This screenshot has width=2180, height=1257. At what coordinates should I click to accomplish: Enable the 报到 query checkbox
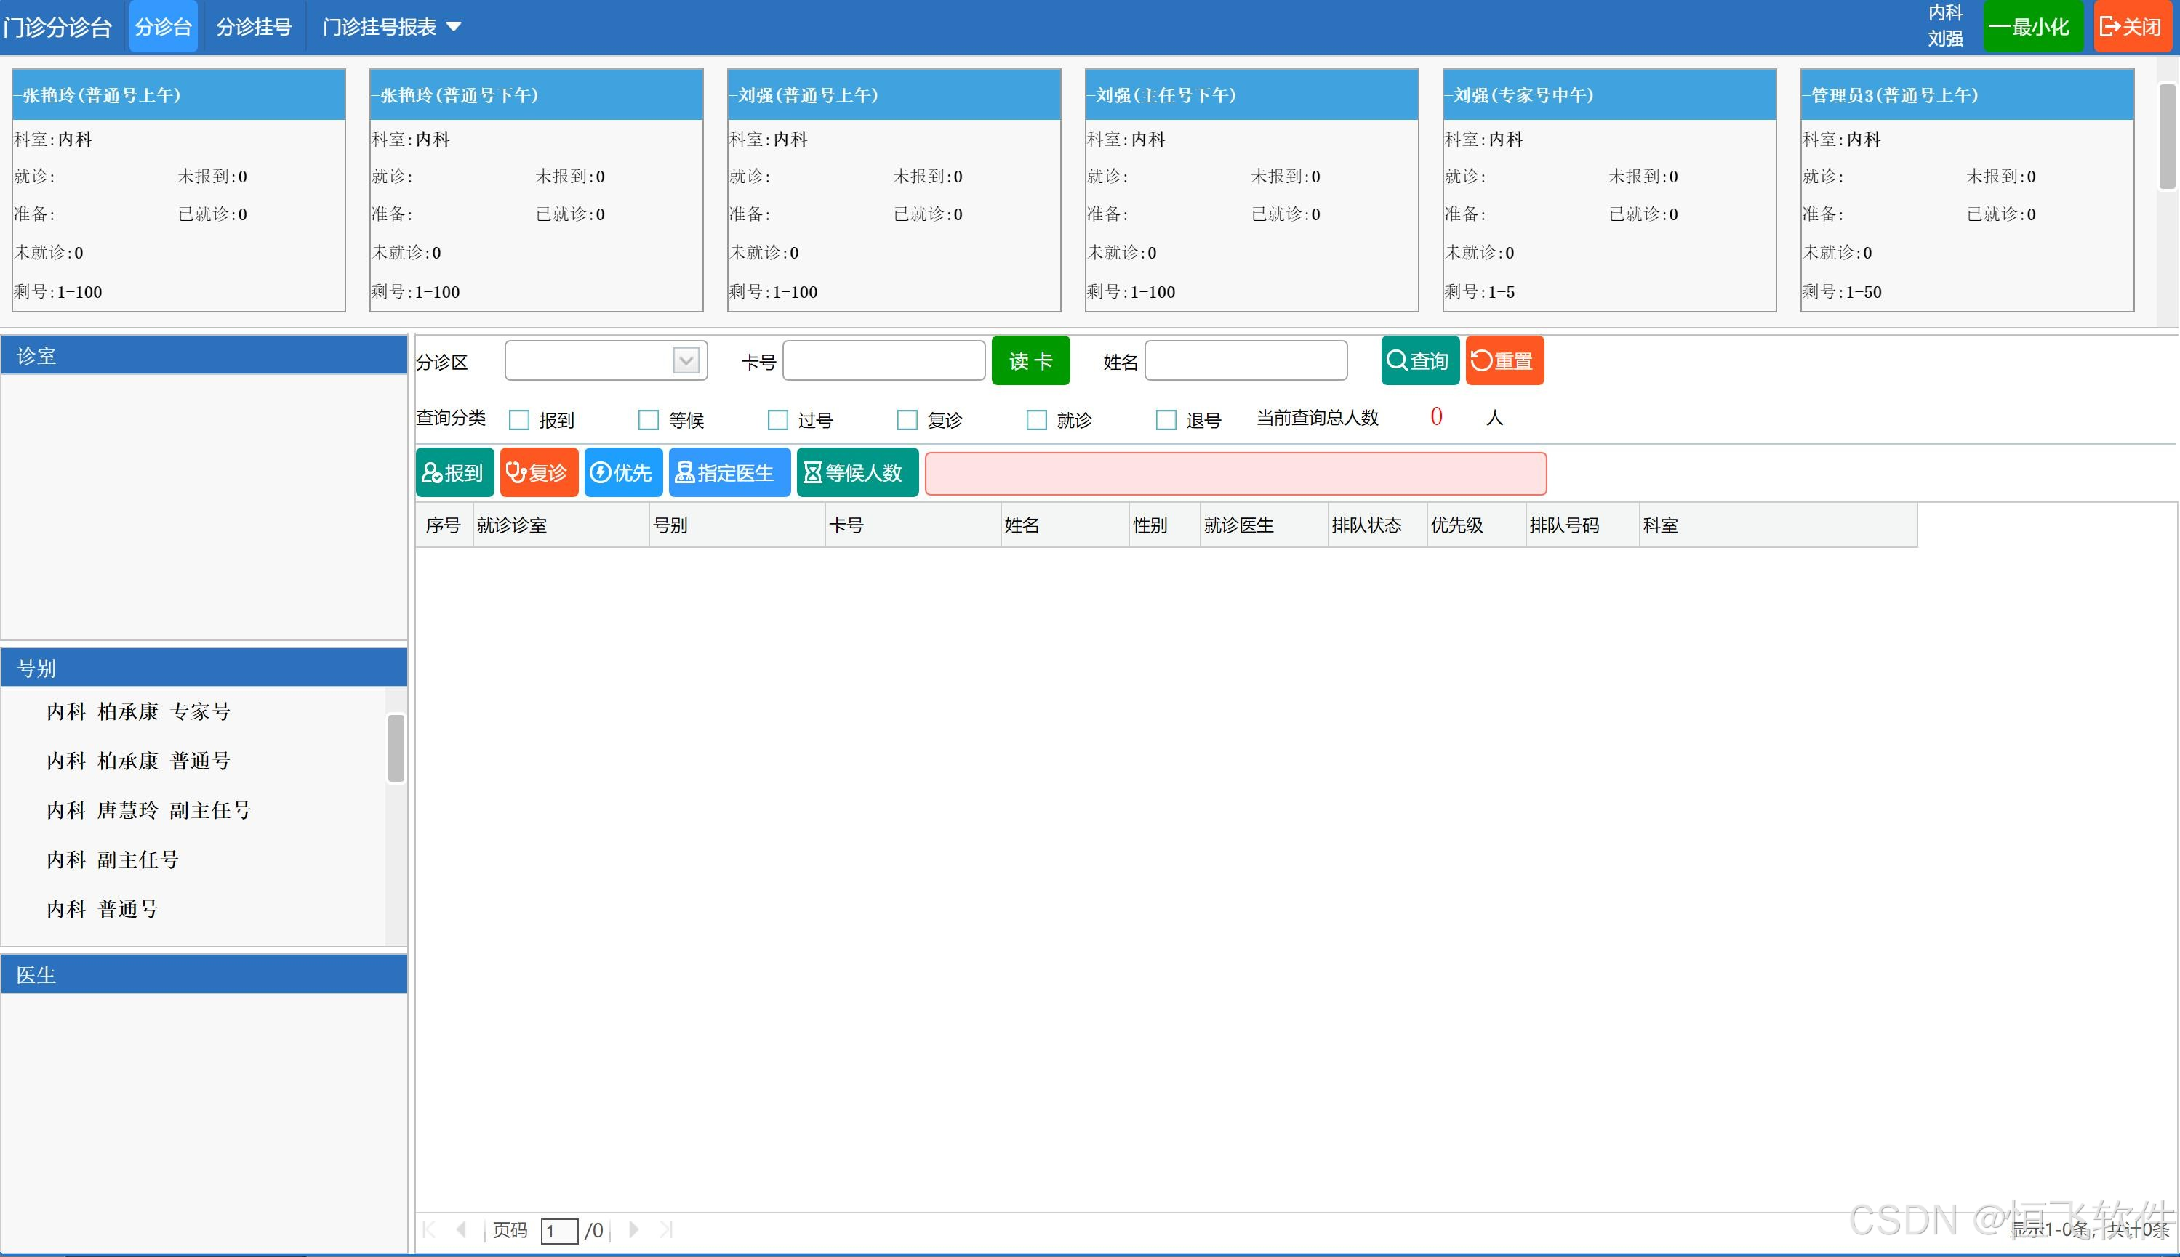[519, 421]
